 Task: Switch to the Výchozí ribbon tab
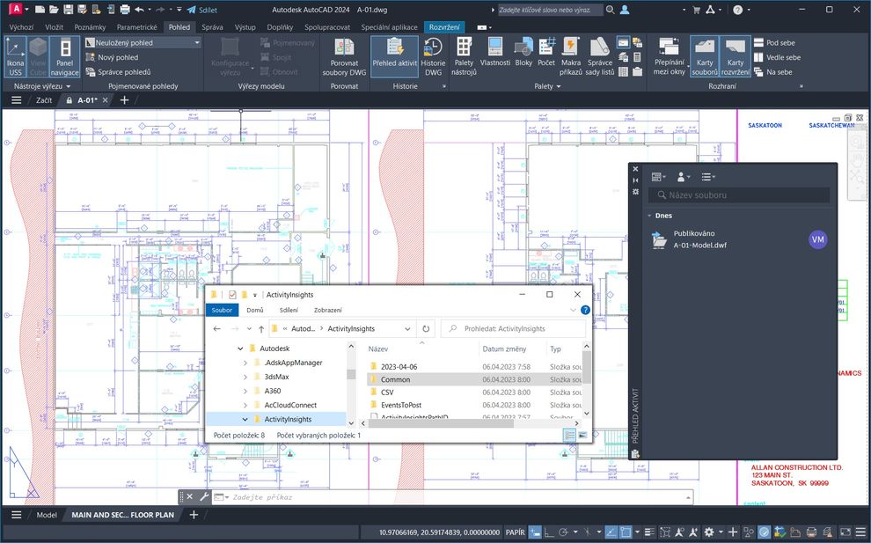[x=21, y=26]
